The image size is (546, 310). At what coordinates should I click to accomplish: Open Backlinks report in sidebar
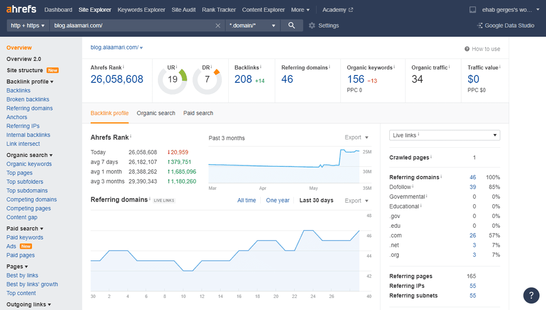point(19,90)
